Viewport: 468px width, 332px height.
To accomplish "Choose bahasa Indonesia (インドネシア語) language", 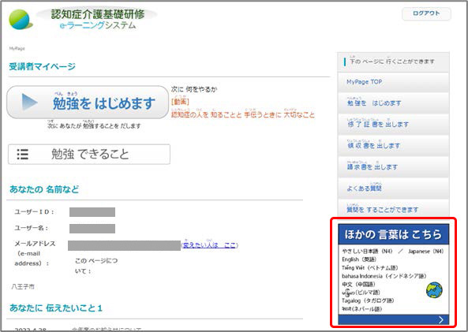I will [384, 276].
